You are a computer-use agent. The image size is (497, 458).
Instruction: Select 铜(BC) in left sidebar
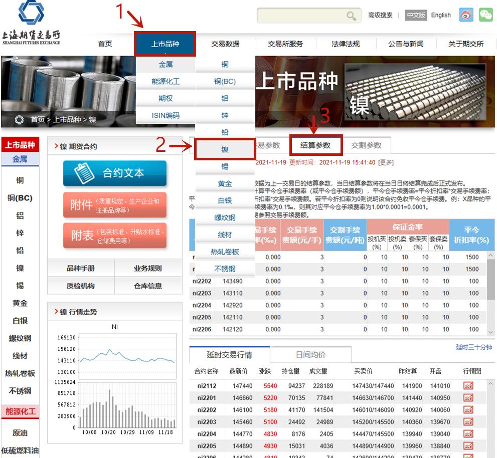(20, 198)
